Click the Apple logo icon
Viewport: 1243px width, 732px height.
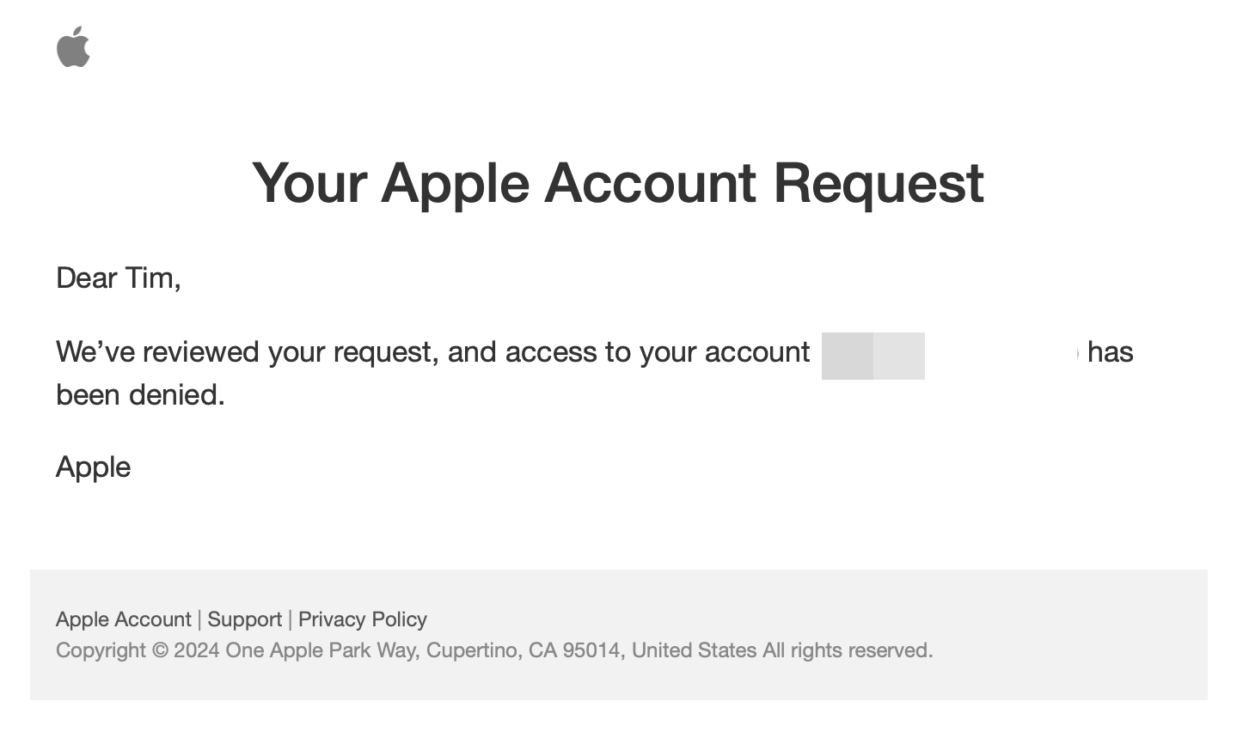pos(73,46)
